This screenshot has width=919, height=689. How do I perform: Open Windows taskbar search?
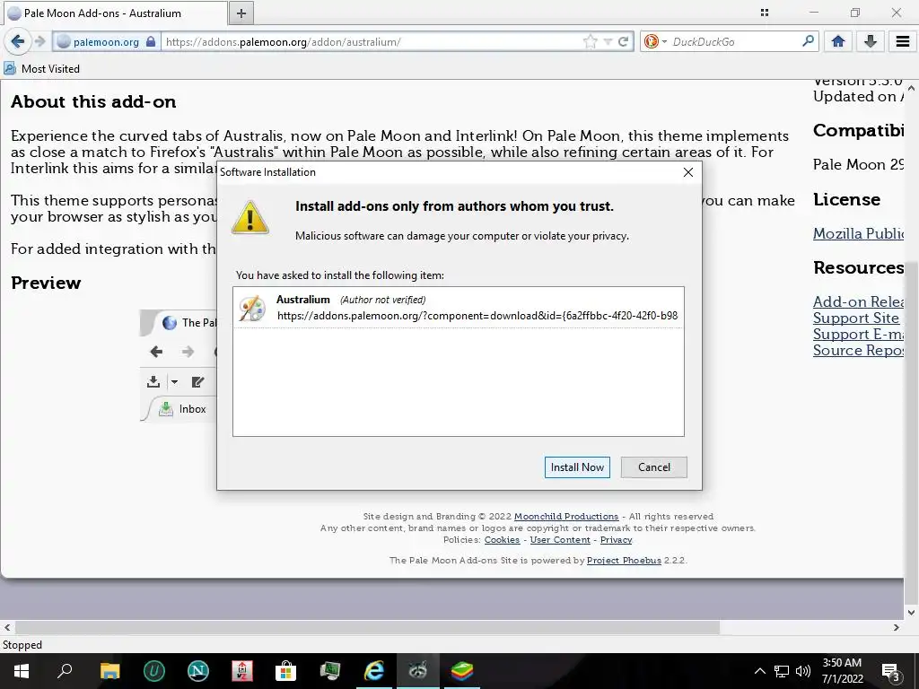point(65,671)
